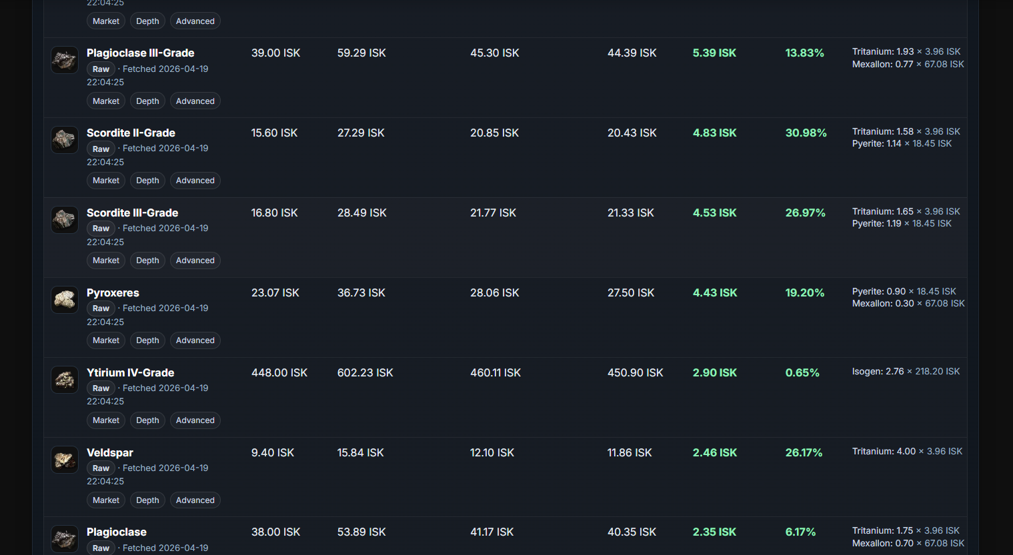Click the Pyroxeres ore icon
Viewport: 1013px width, 555px height.
pyautogui.click(x=65, y=300)
